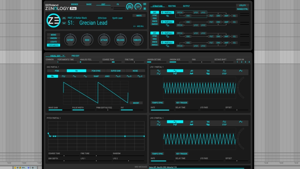
Task: Go to the next preset with the down arrow
Action: 64,23
